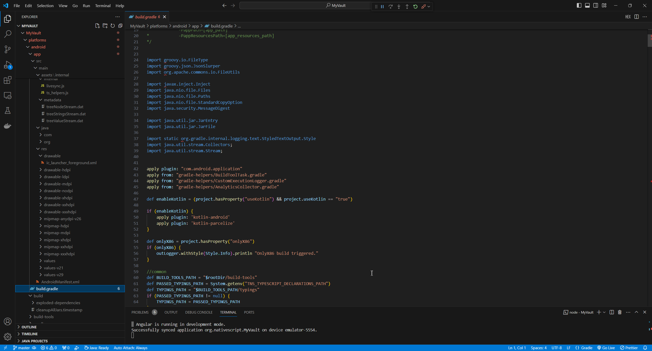
Task: Toggle Auto Attach: Always in status bar
Action: (x=130, y=348)
